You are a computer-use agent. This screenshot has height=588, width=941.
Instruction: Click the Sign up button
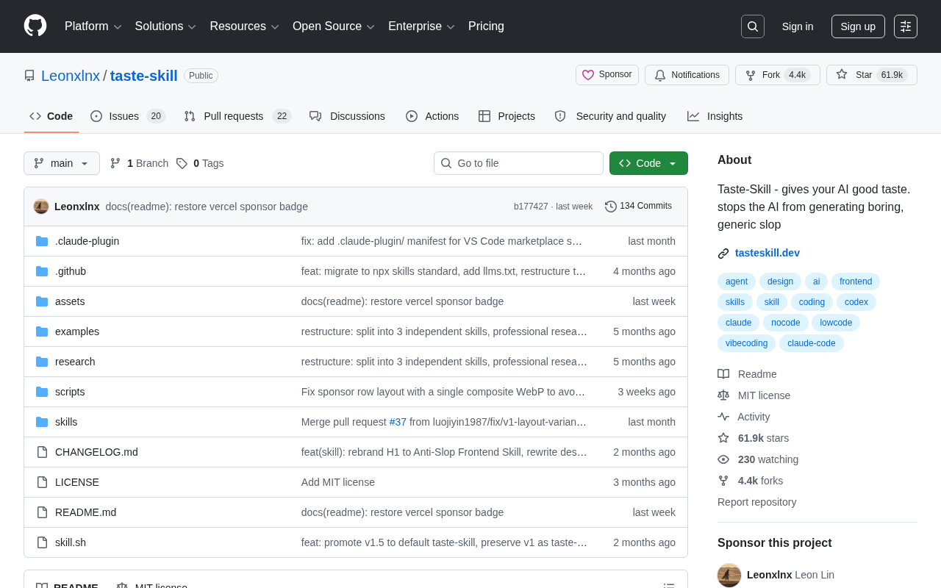coord(858,26)
